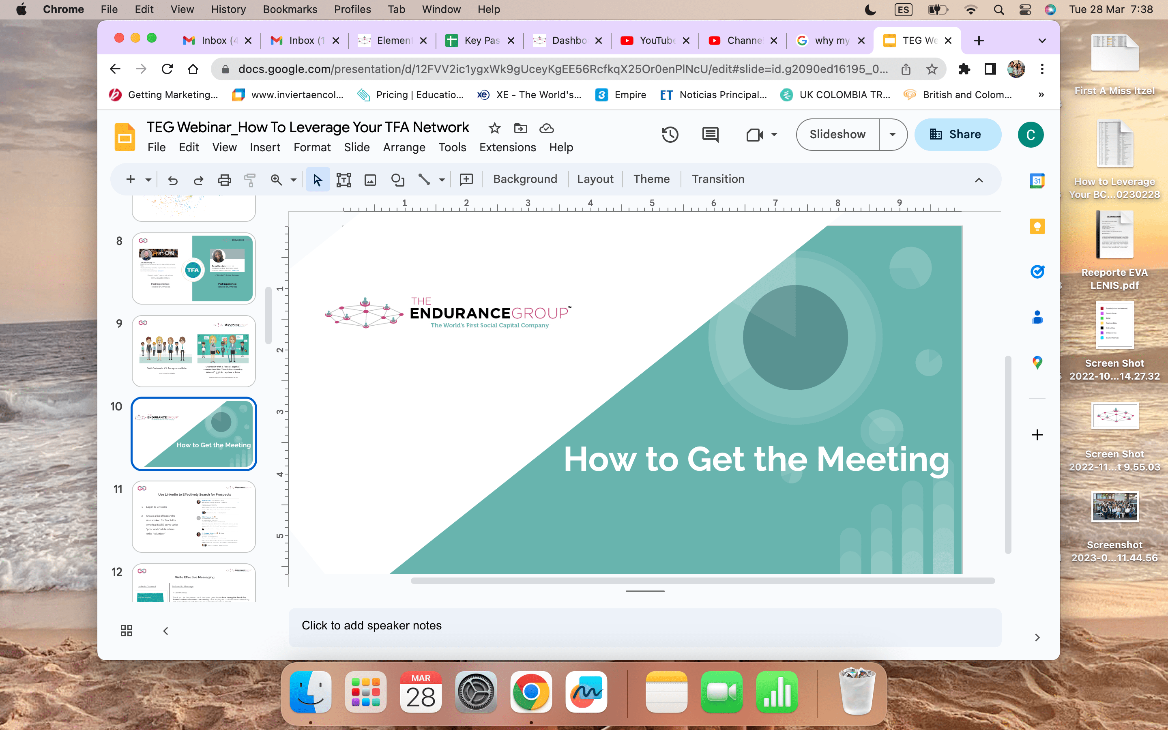Open the Format menu
1168x730 pixels.
(312, 147)
